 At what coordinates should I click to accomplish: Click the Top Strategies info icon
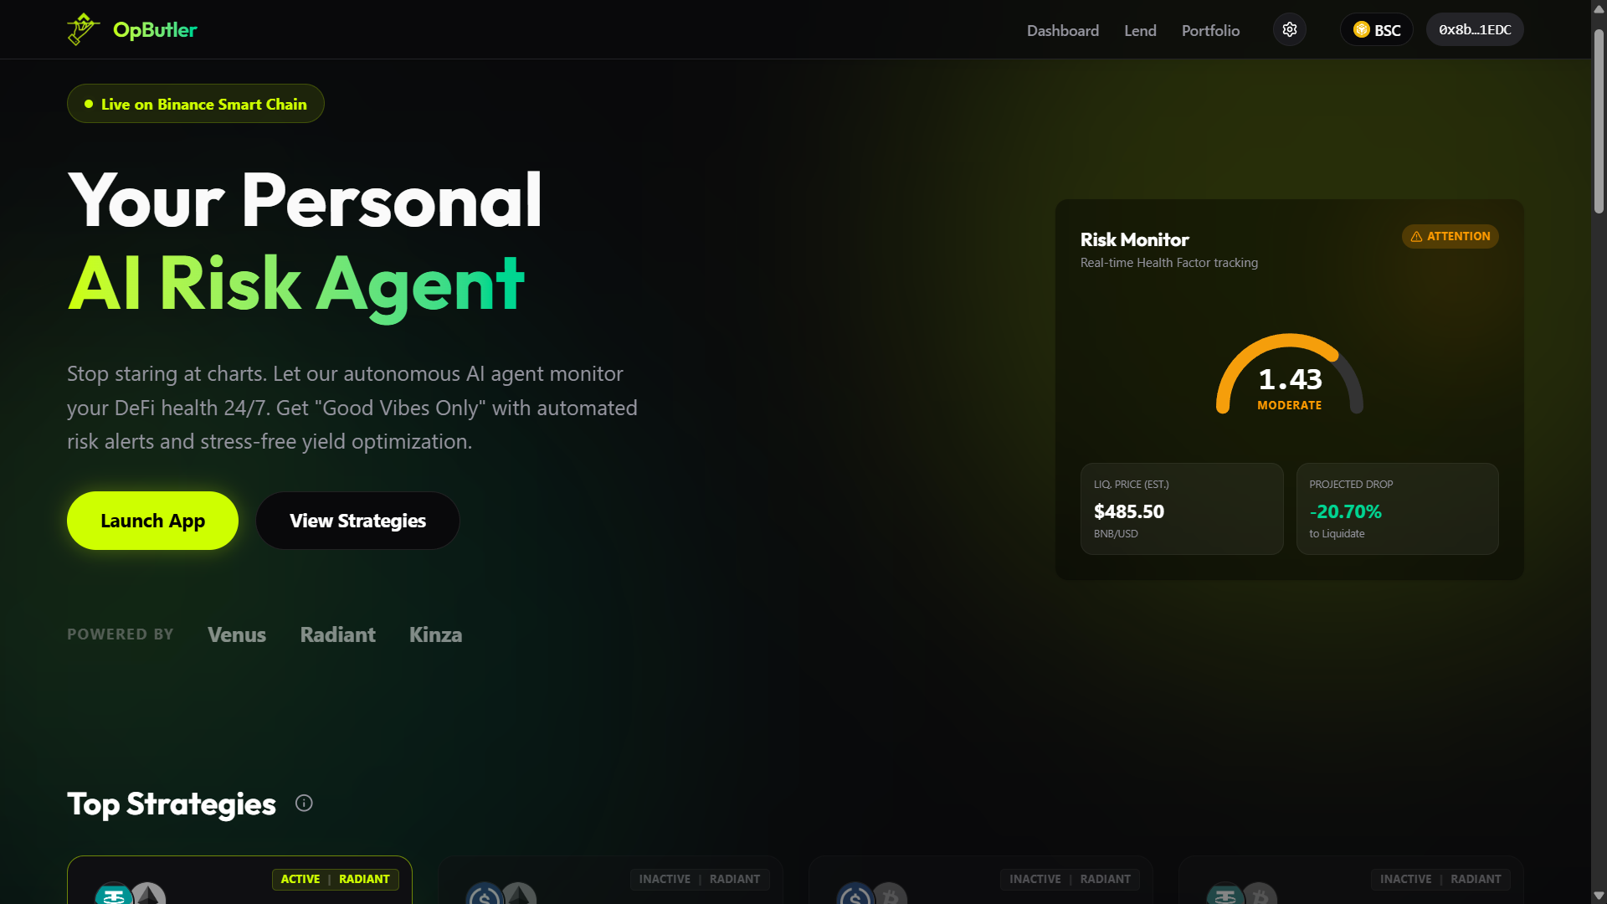[304, 804]
